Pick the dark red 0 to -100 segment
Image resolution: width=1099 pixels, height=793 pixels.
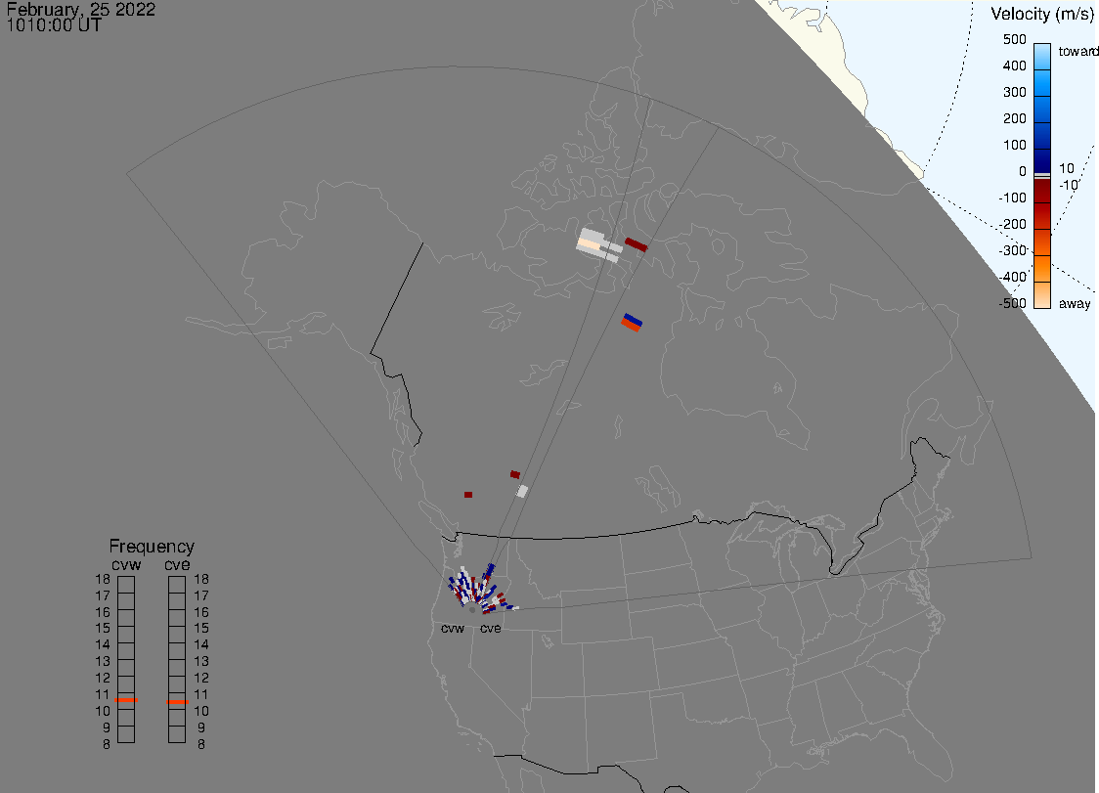1042,191
